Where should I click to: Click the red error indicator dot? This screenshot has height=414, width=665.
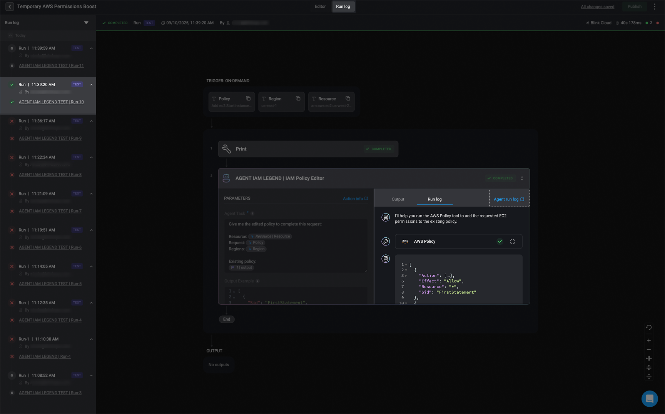click(x=657, y=23)
